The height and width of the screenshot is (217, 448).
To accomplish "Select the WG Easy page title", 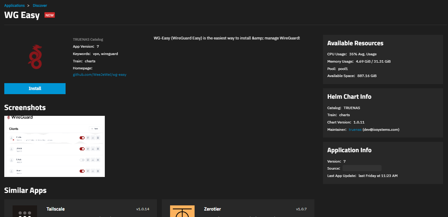I will 22,15.
